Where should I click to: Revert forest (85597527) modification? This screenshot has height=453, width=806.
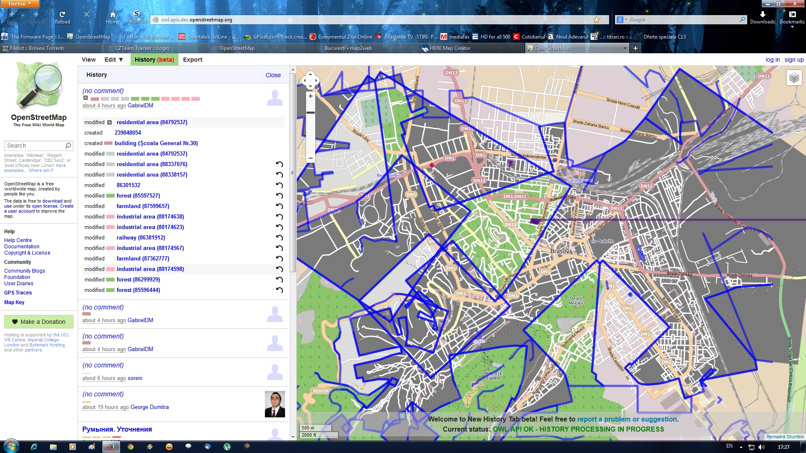279,196
